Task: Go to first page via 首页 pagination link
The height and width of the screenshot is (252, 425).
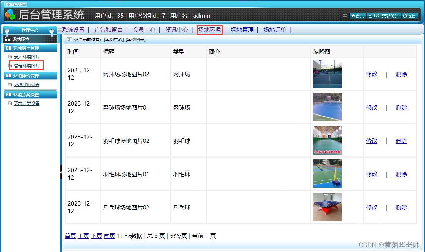Action: 70,236
